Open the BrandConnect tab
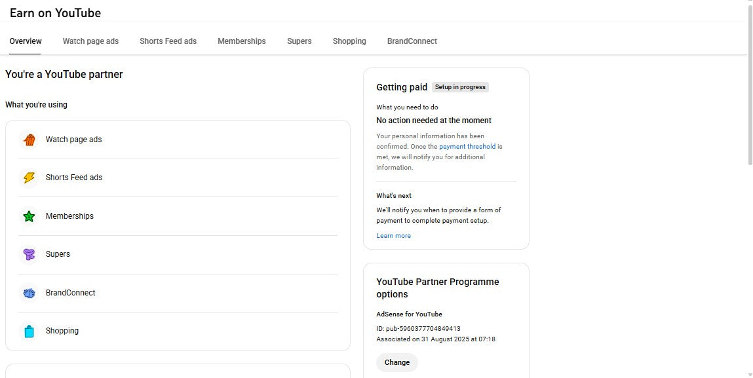This screenshot has width=753, height=378. (412, 41)
